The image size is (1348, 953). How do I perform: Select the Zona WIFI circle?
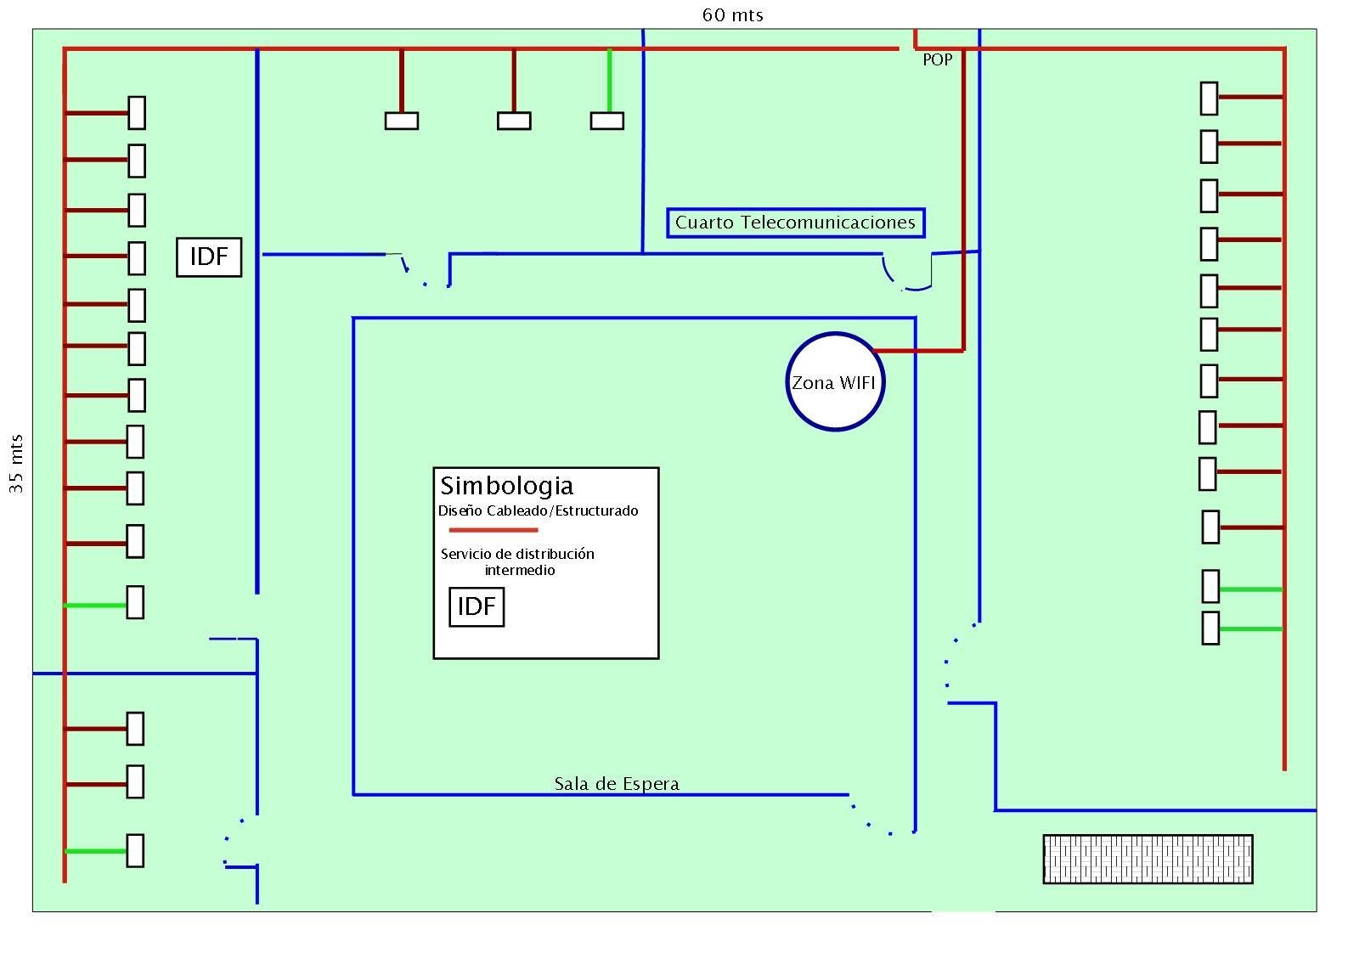click(x=835, y=381)
